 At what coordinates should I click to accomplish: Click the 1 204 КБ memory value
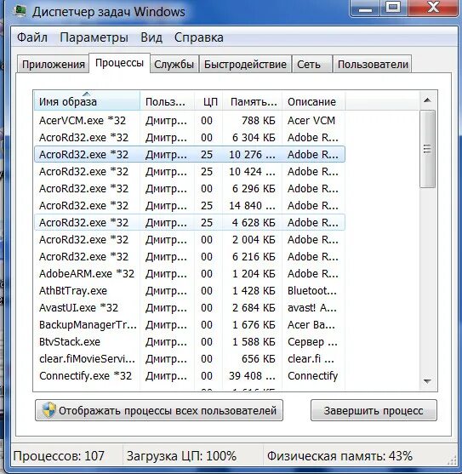click(x=254, y=273)
